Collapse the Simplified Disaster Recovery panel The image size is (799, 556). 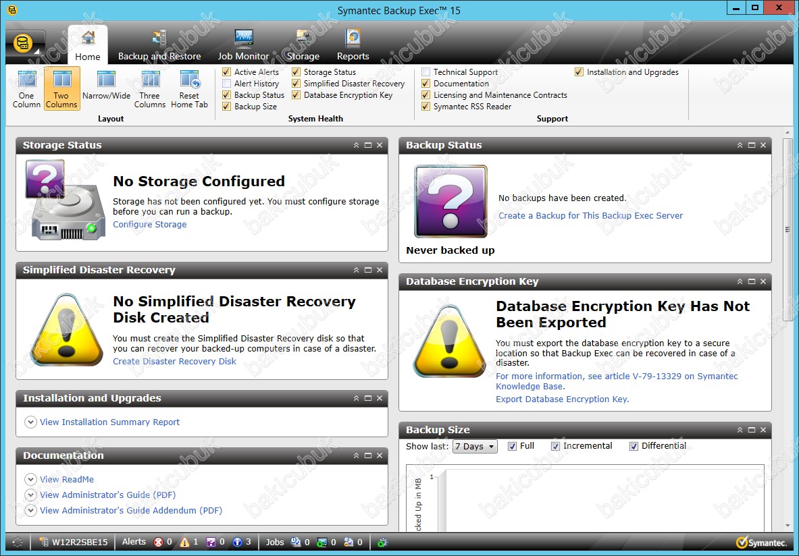(x=356, y=270)
